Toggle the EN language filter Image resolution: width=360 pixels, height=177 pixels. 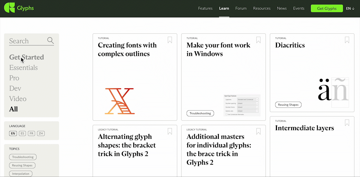point(13,134)
